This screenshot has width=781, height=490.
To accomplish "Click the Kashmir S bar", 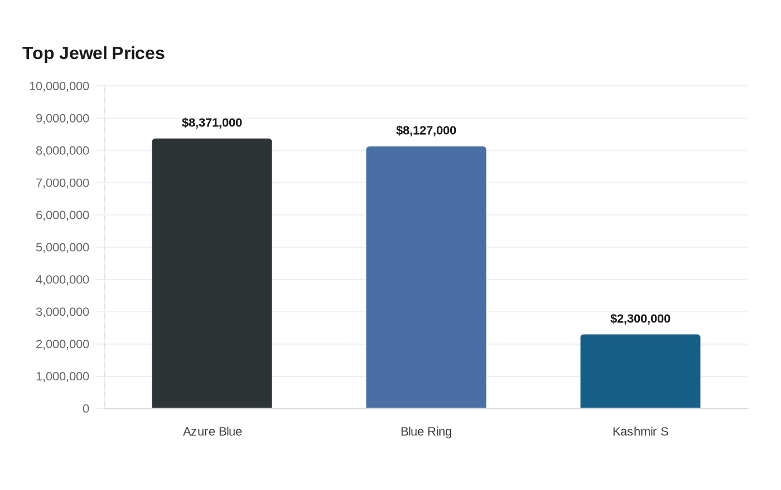I will point(640,371).
